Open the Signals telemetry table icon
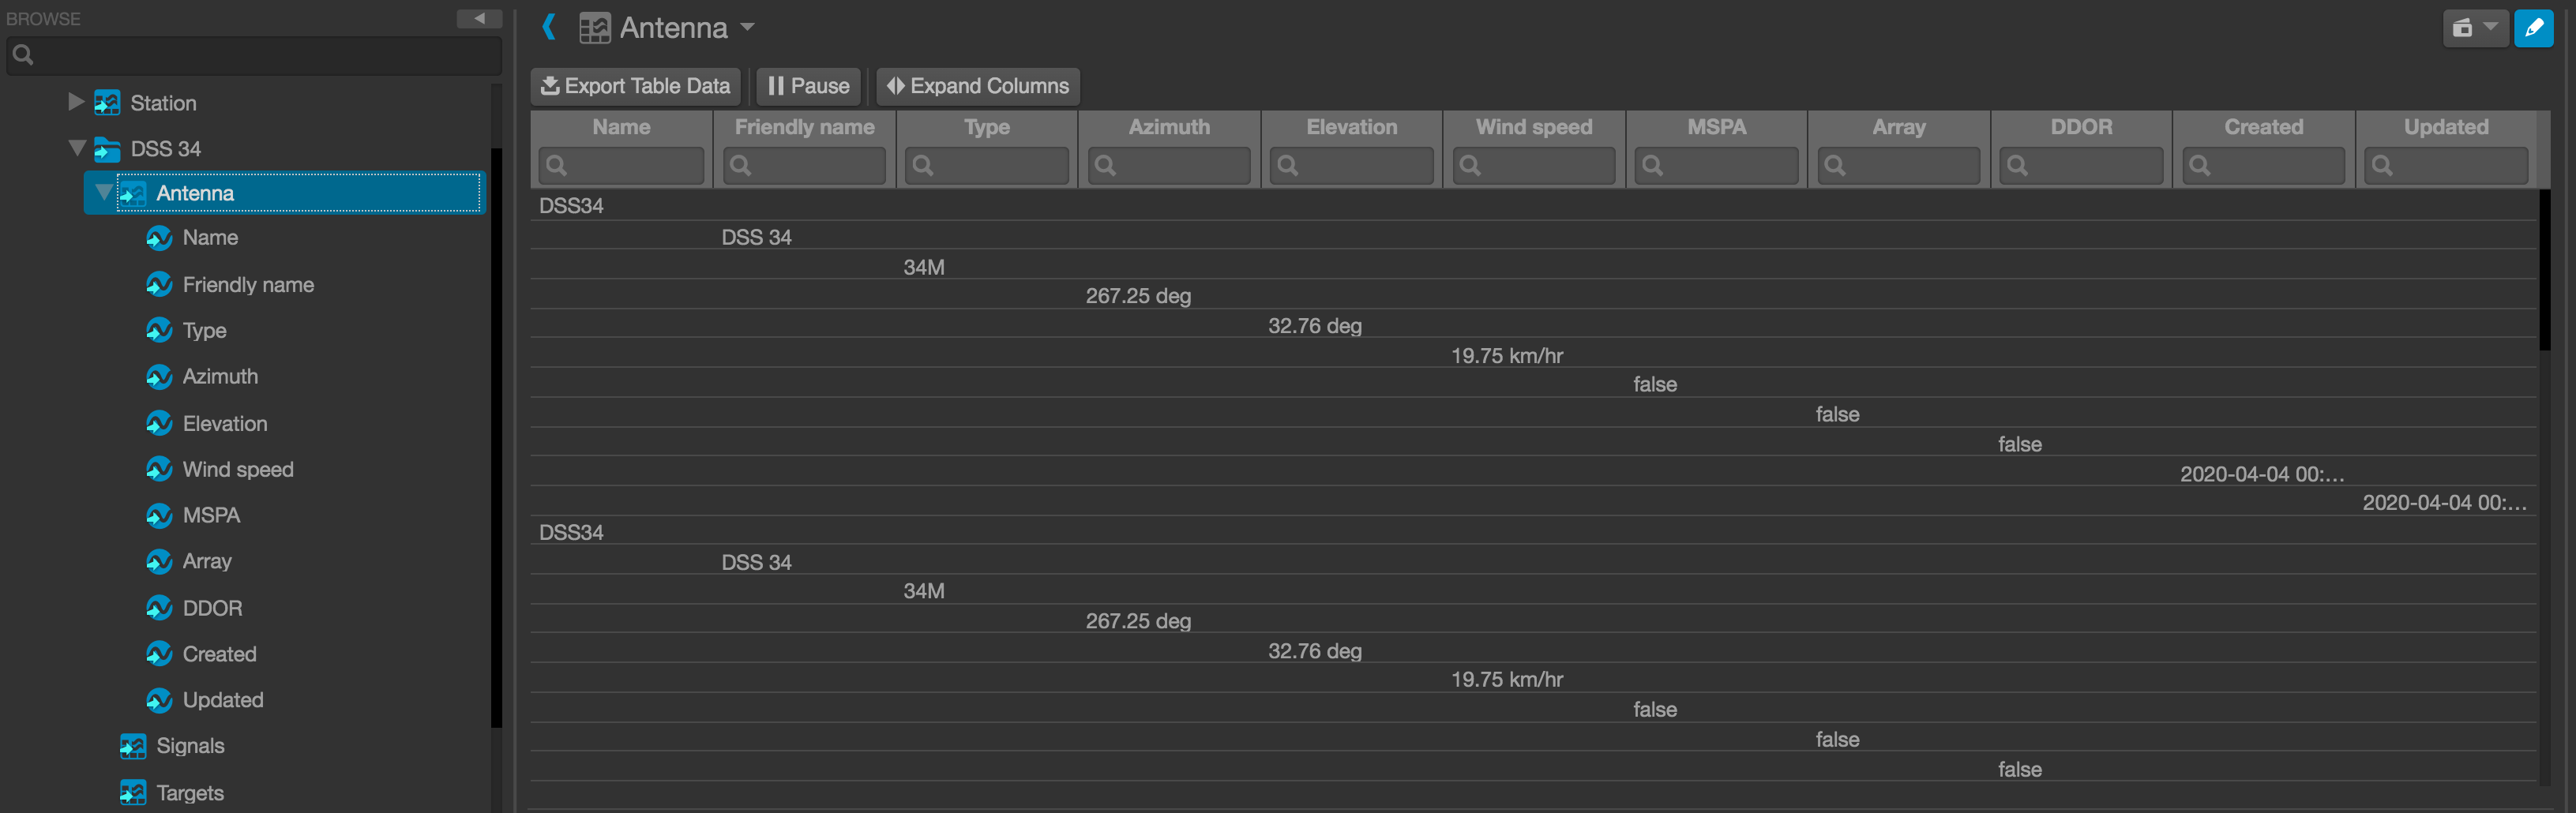 pos(133,746)
